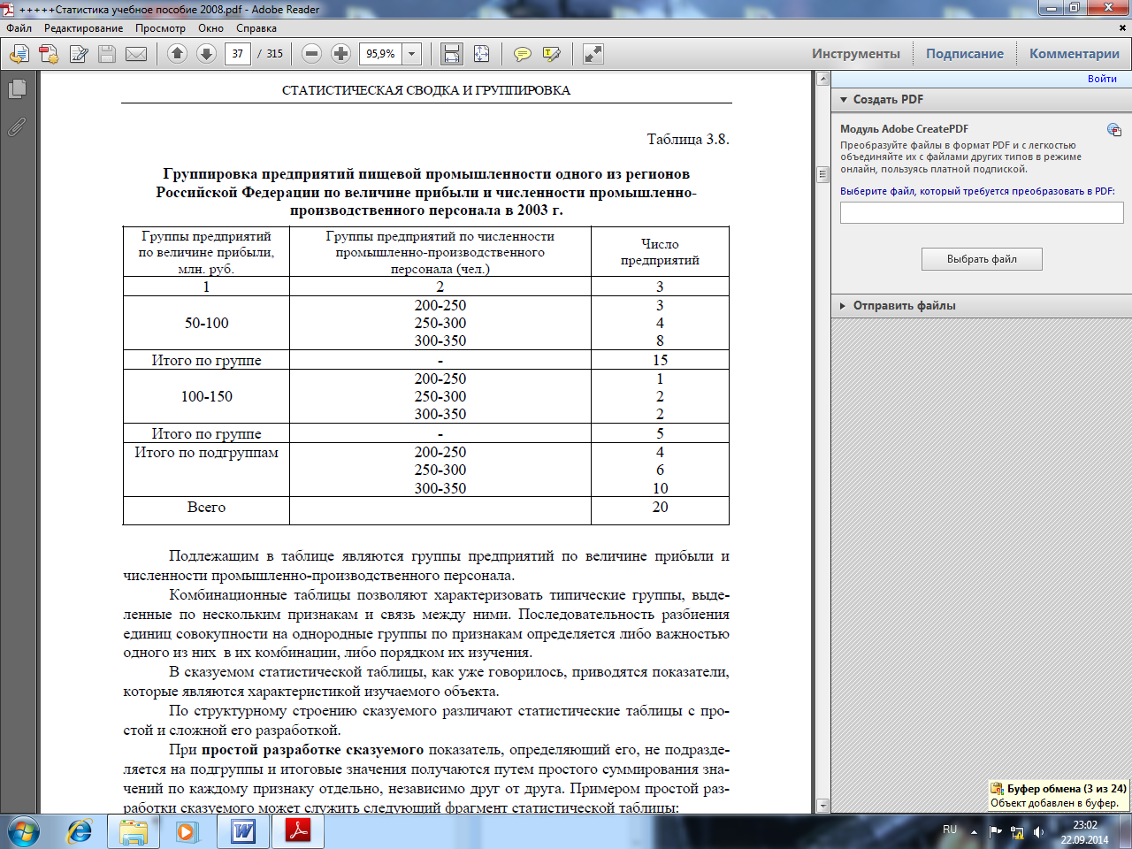Add a sticky note comment
This screenshot has width=1132, height=849.
(523, 54)
